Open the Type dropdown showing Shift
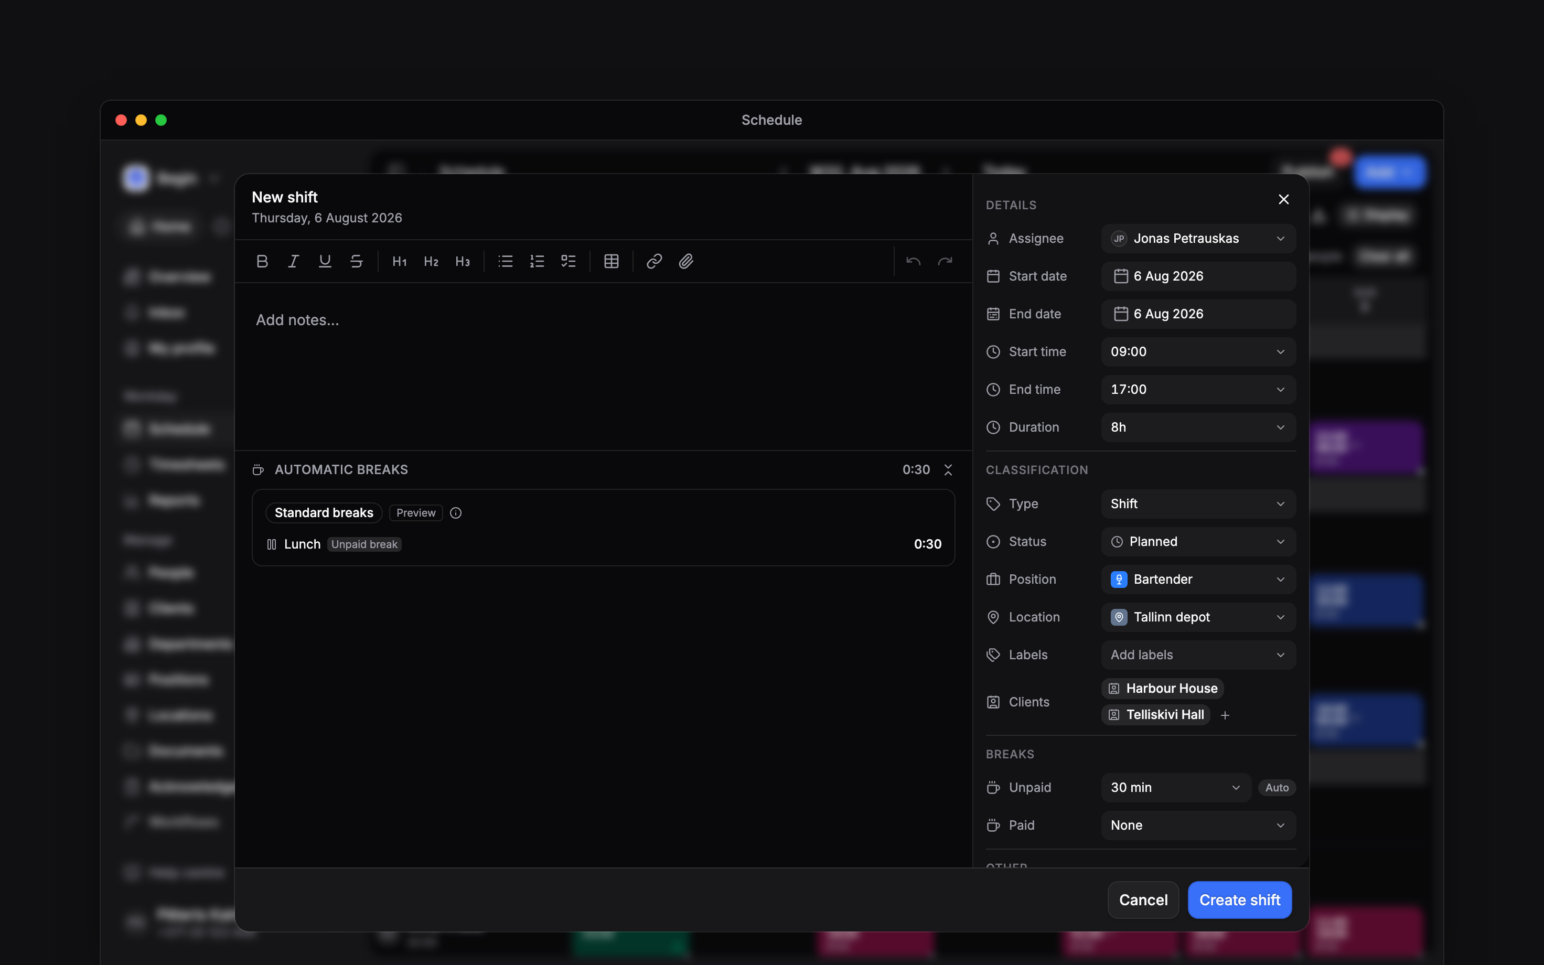 pyautogui.click(x=1198, y=503)
